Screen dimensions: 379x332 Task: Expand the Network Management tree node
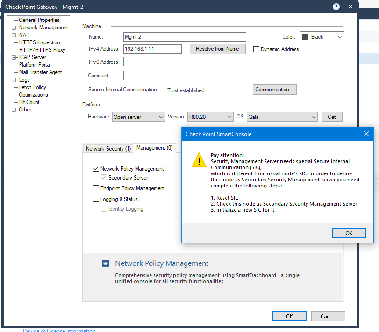coord(14,28)
